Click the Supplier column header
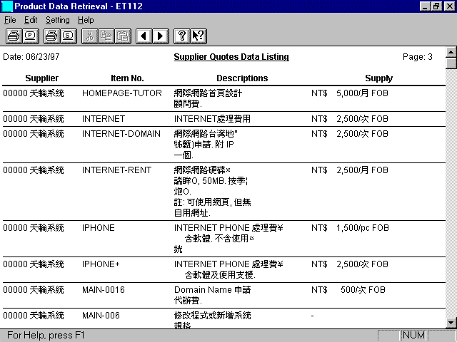The width and height of the screenshot is (457, 342). coord(41,78)
